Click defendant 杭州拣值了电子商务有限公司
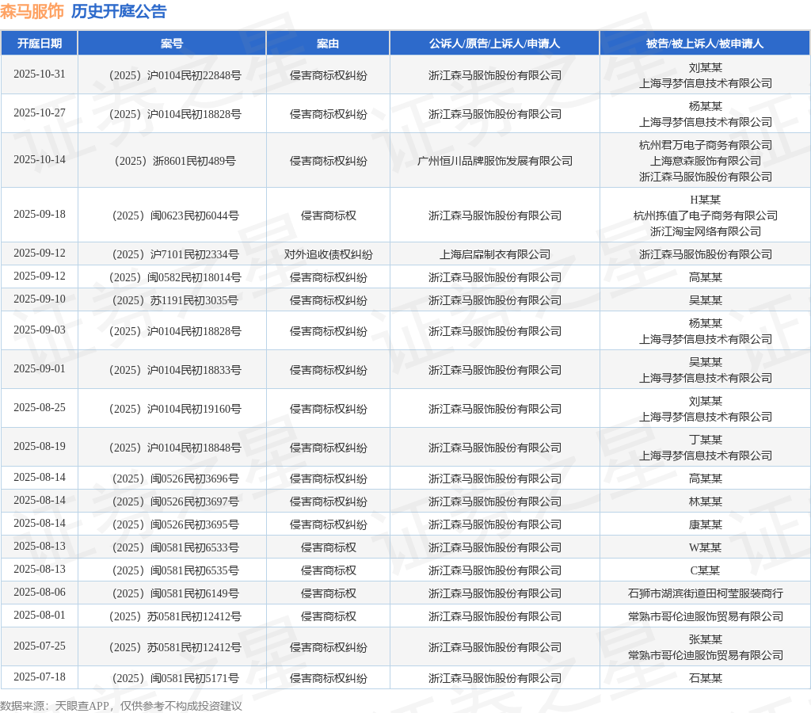811x713 pixels. [705, 215]
